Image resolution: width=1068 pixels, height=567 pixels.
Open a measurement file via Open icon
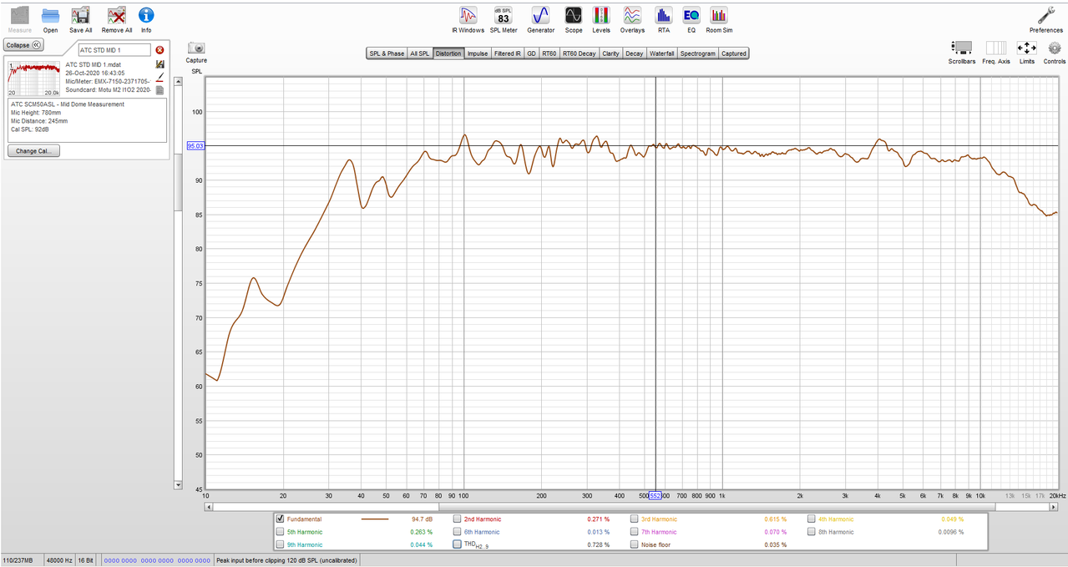pos(50,15)
